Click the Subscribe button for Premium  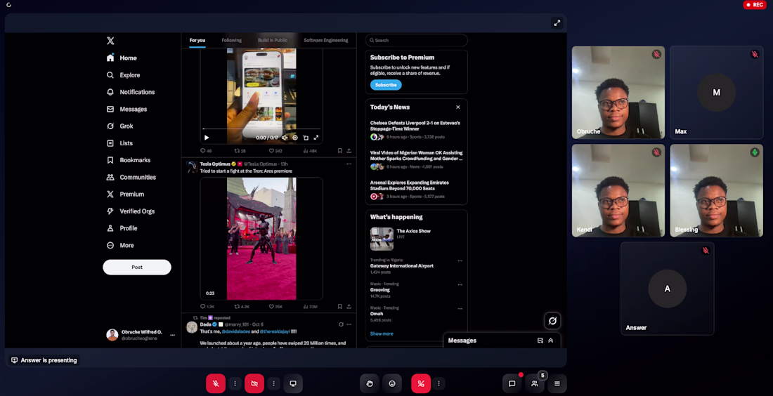[x=385, y=85]
